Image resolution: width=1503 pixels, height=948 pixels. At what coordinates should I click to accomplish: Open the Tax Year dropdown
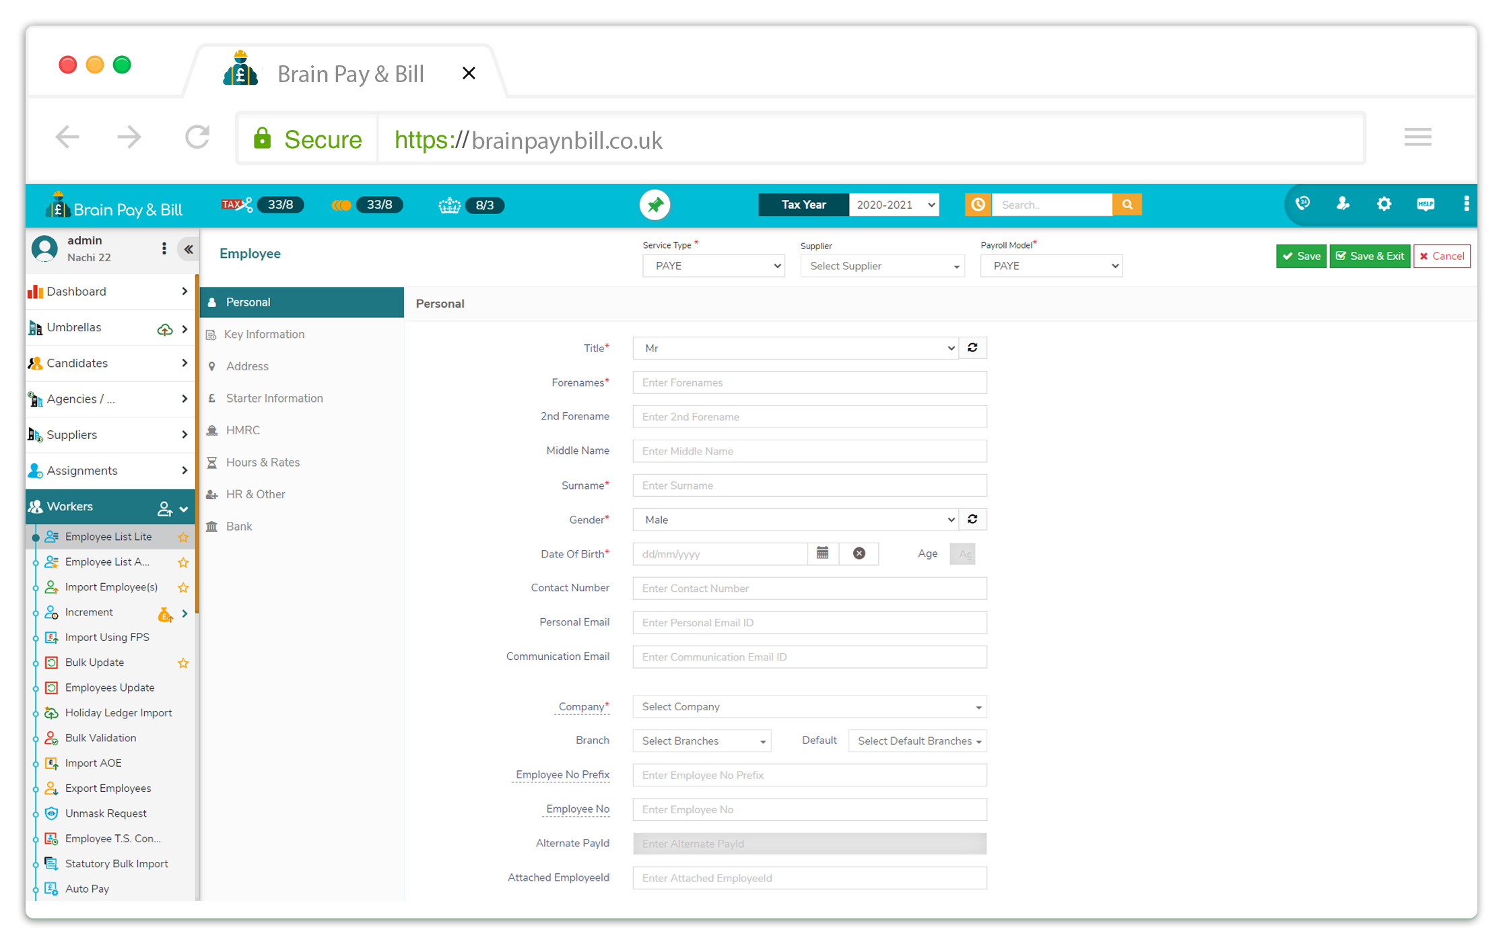click(894, 205)
